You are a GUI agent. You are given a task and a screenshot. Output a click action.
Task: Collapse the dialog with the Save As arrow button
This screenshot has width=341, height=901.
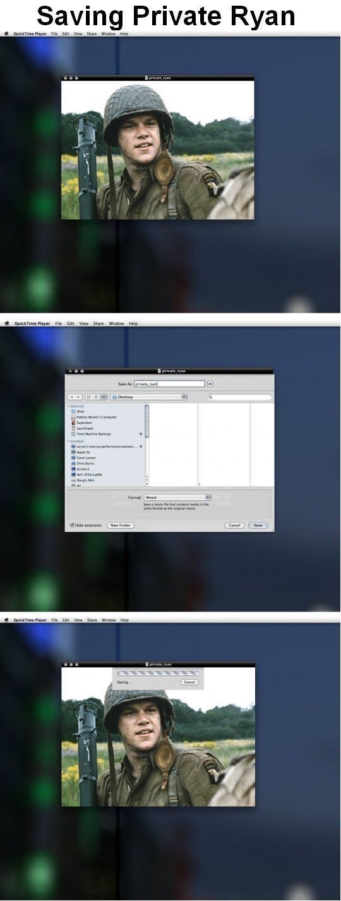[x=210, y=384]
